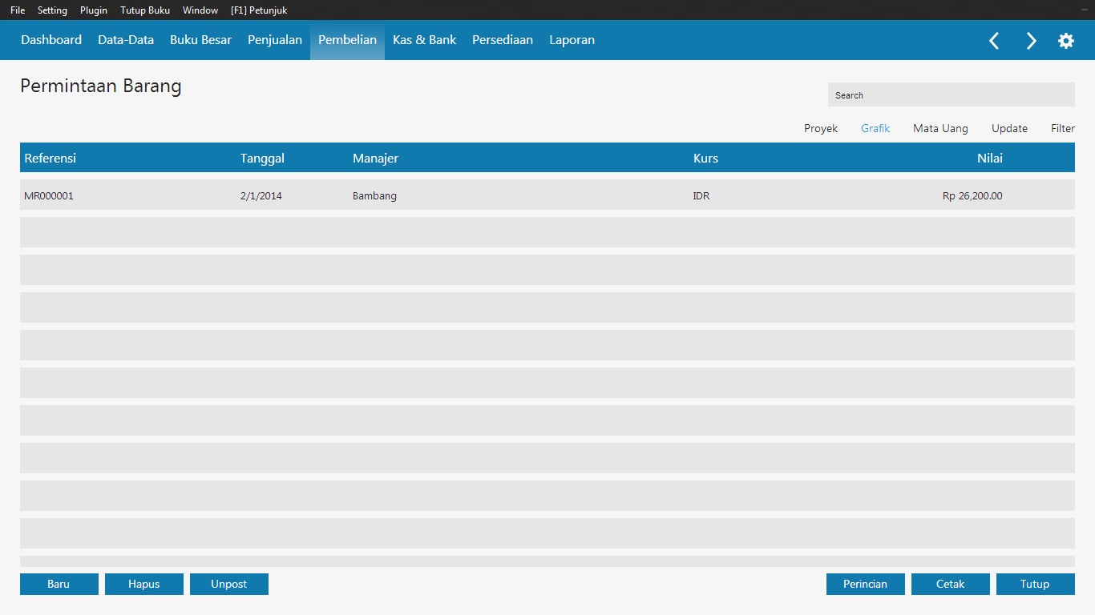Sort by the Nilai column header

point(990,158)
